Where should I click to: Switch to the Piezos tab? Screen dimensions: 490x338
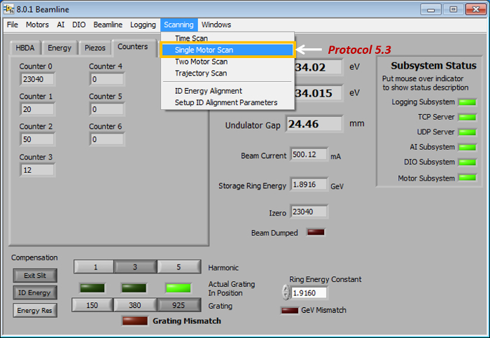pyautogui.click(x=94, y=48)
